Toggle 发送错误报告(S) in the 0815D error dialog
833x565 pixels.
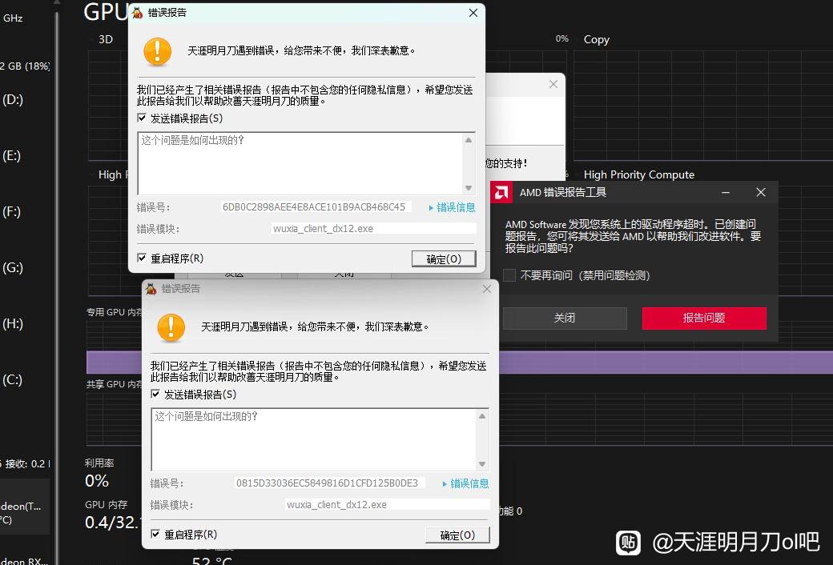click(x=155, y=394)
